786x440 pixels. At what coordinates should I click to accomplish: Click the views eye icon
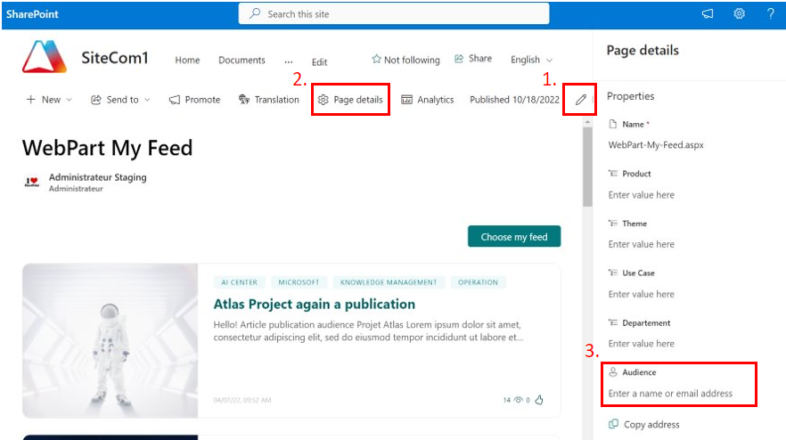pos(519,400)
